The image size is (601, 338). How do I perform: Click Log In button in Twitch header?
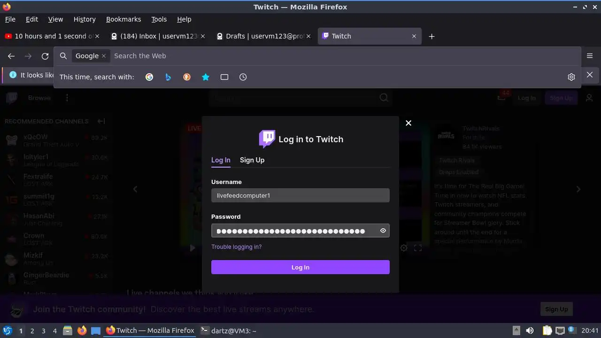[526, 98]
